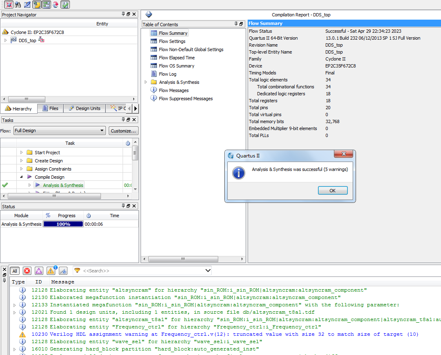Click the first toolbar icon with red starburst

(9, 4)
